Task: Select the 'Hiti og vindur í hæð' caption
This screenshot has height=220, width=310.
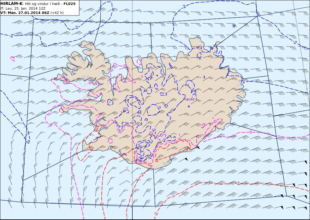Action: [x=42, y=4]
